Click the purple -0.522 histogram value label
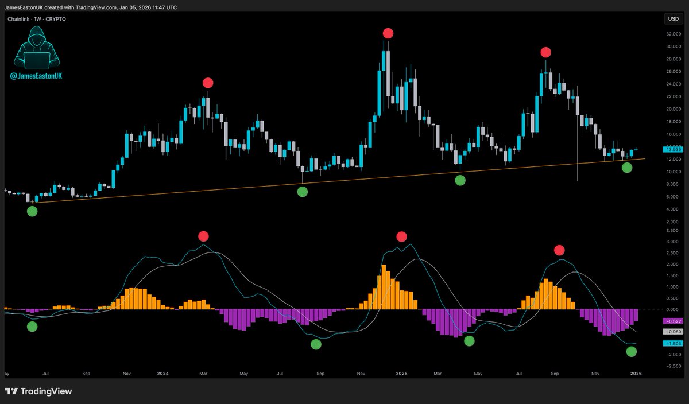This screenshot has width=689, height=404. click(672, 321)
